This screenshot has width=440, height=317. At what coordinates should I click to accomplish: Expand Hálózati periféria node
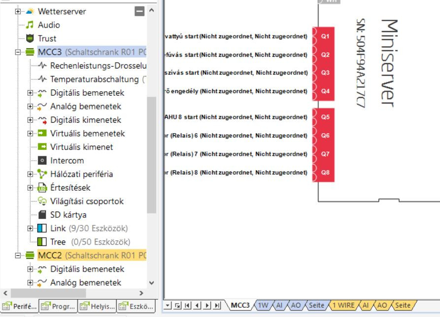click(x=30, y=174)
